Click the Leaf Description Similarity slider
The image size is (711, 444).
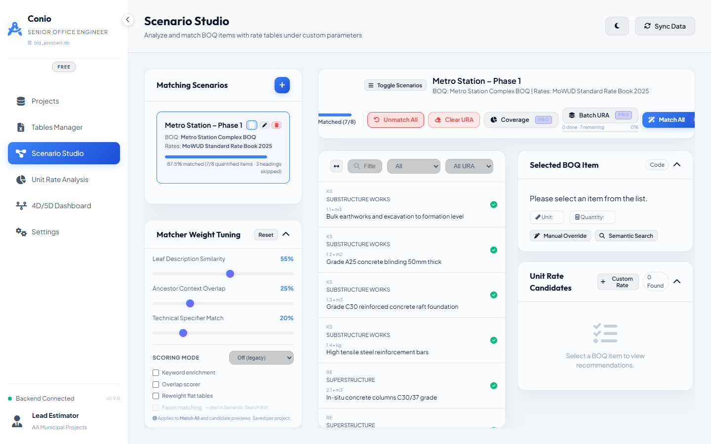coord(223,274)
